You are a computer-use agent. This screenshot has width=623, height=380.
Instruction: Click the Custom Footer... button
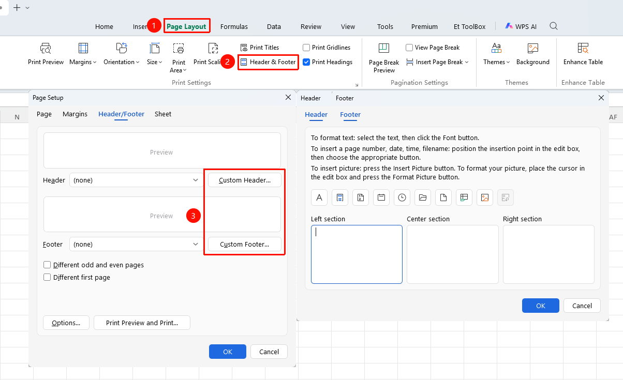click(245, 244)
